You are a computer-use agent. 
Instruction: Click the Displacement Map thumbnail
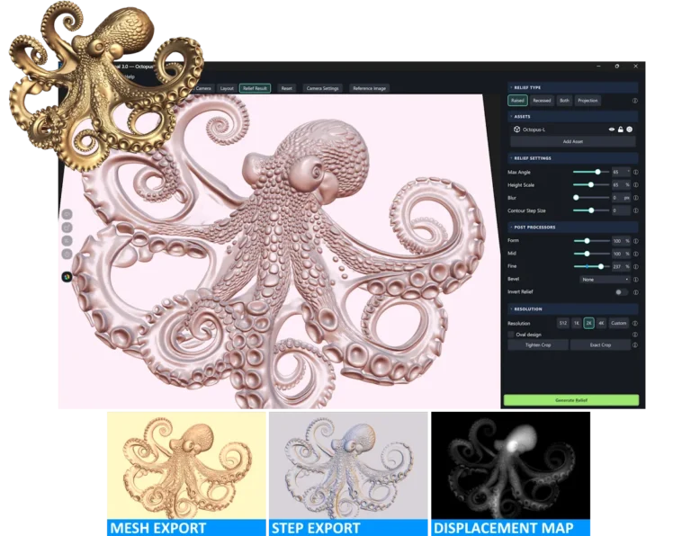[510, 474]
